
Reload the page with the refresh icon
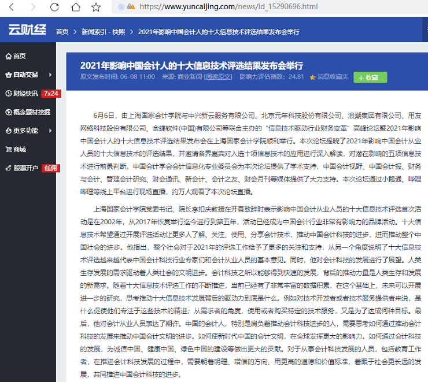[x=54, y=7]
